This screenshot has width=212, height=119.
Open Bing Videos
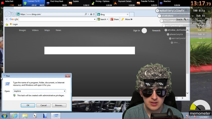point(35,30)
